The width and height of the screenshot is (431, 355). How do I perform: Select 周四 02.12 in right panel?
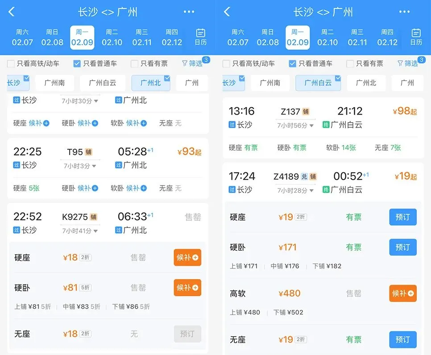387,37
